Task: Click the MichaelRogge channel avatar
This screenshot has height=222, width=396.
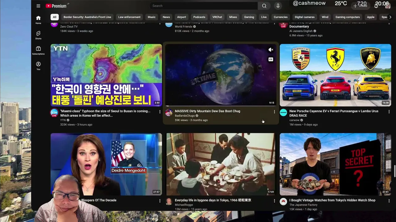Action: [169, 202]
